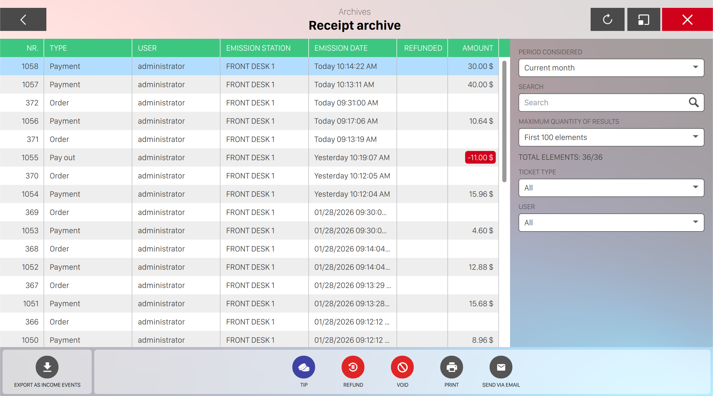This screenshot has height=396, width=713.
Task: Export as income events download icon
Action: click(x=47, y=367)
